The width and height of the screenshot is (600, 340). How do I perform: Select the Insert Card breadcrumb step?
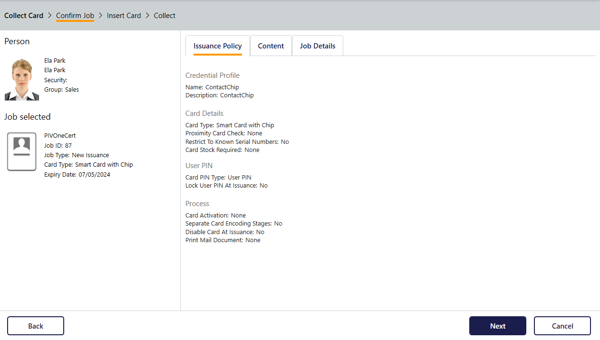tap(124, 16)
